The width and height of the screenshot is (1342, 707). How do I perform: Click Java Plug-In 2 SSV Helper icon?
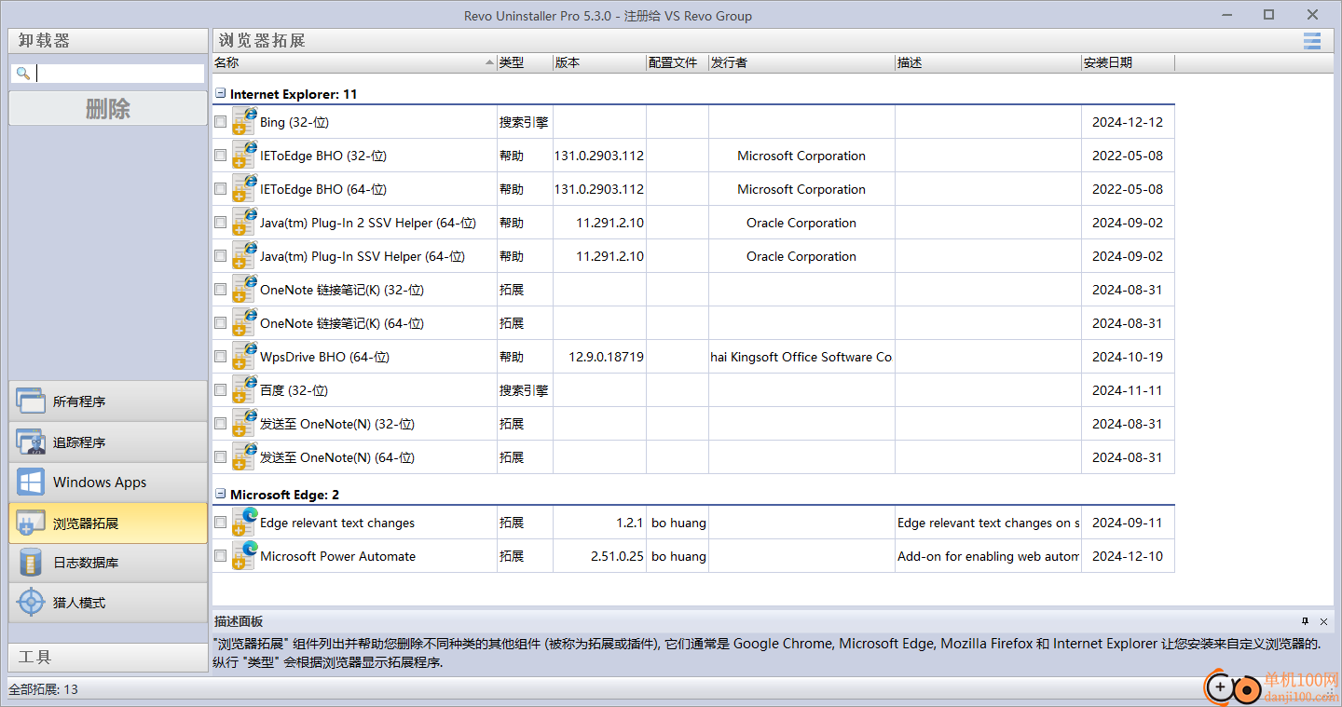coord(244,222)
